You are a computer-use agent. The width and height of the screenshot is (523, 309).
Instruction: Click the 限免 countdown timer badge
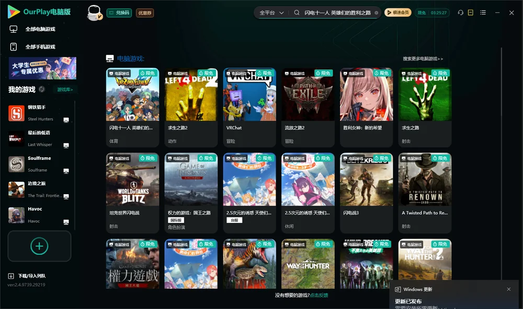(432, 13)
